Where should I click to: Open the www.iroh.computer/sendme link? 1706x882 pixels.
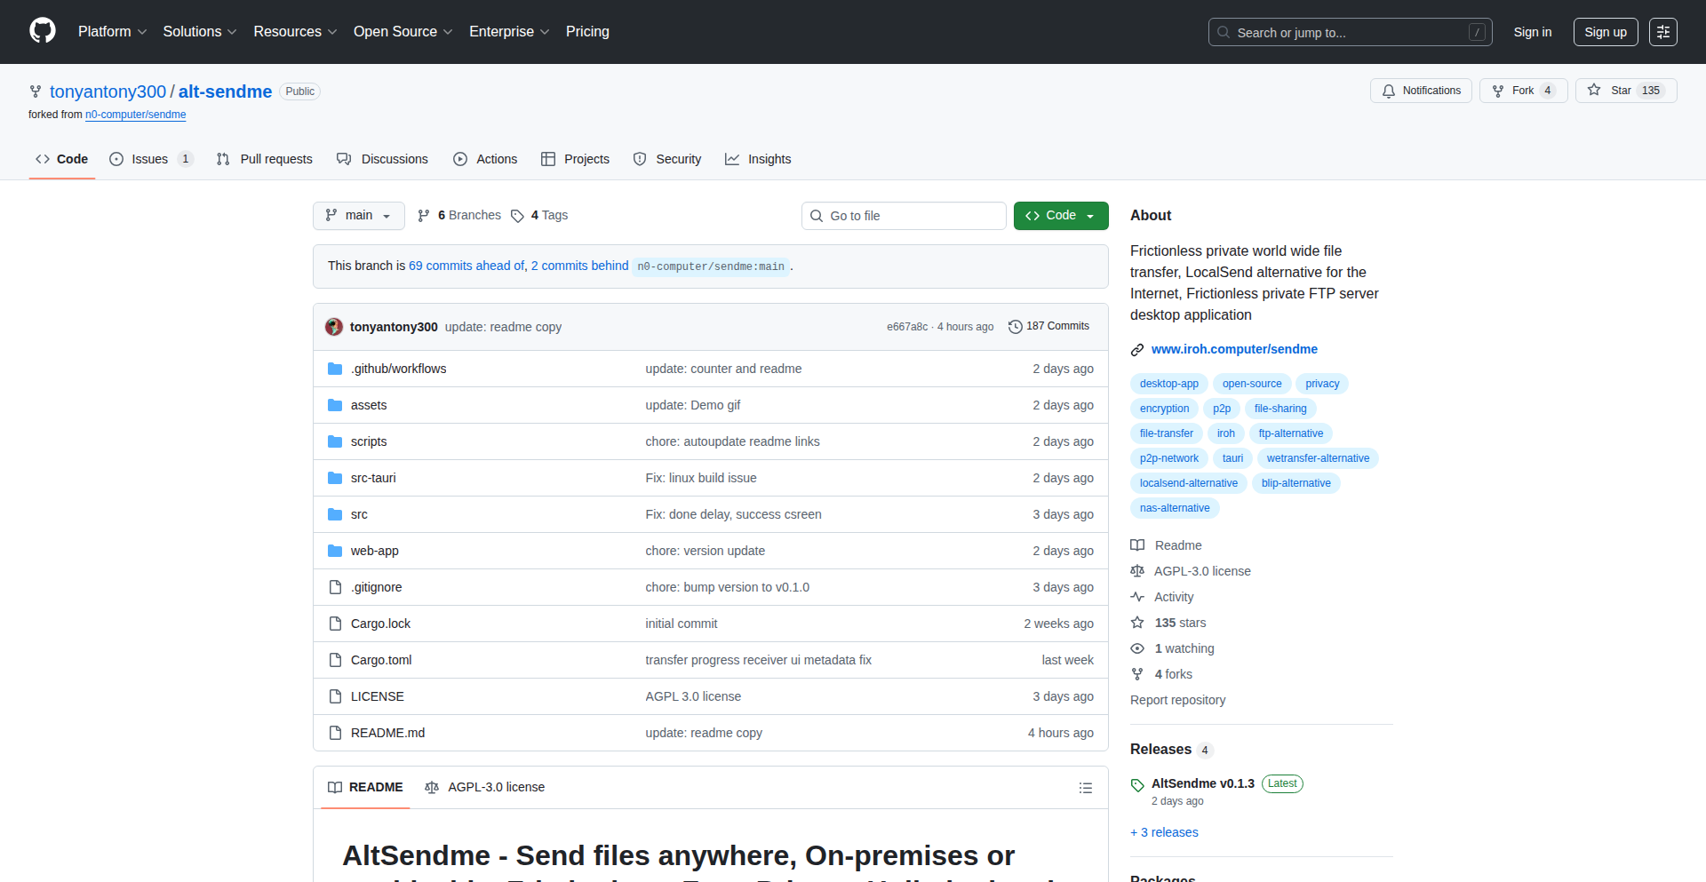[1233, 349]
